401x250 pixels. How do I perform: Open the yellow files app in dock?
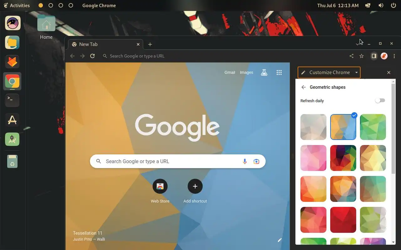[x=12, y=42]
